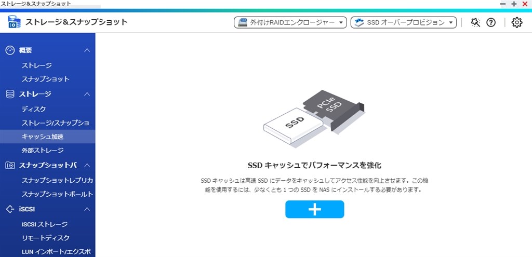Click the 概要 gauge icon in sidebar

coord(10,50)
